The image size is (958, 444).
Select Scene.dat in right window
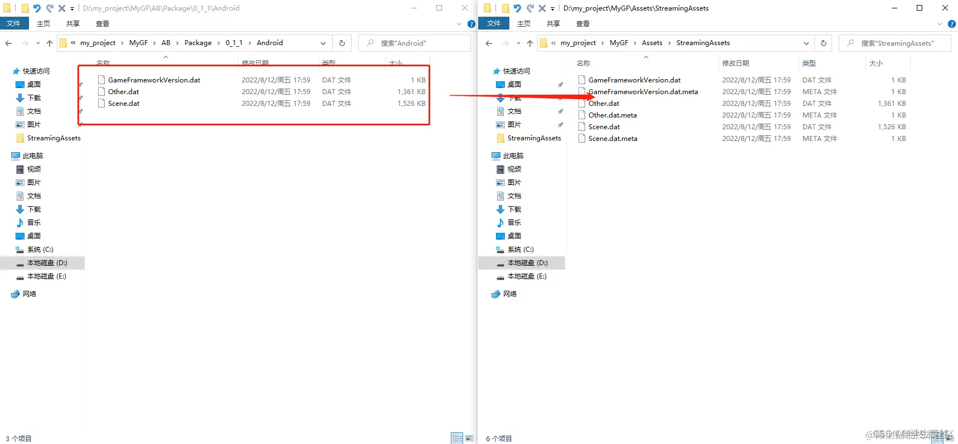(604, 126)
